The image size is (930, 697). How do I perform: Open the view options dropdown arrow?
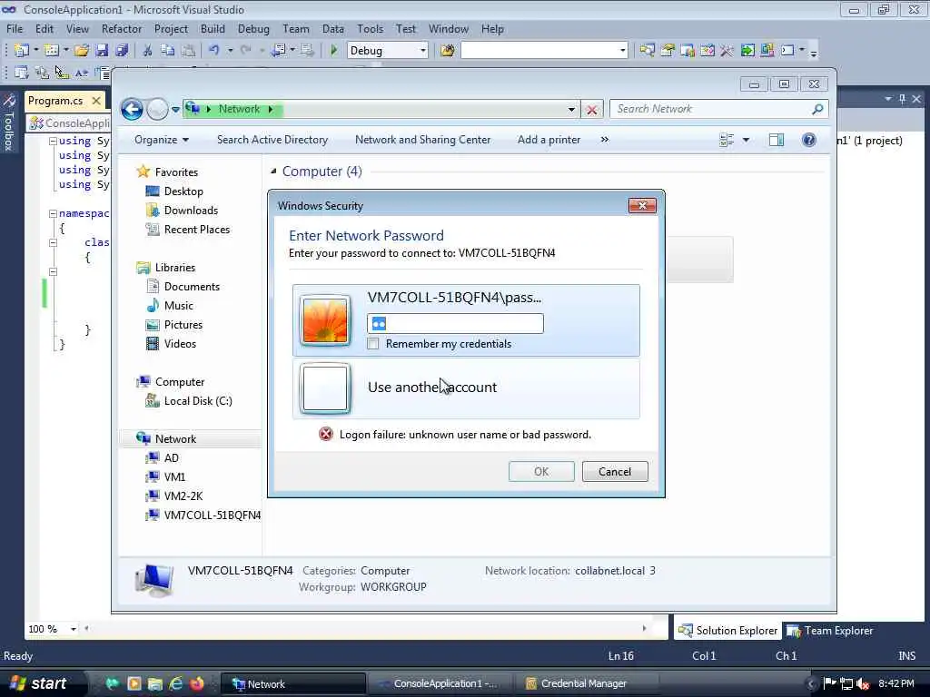[746, 140]
